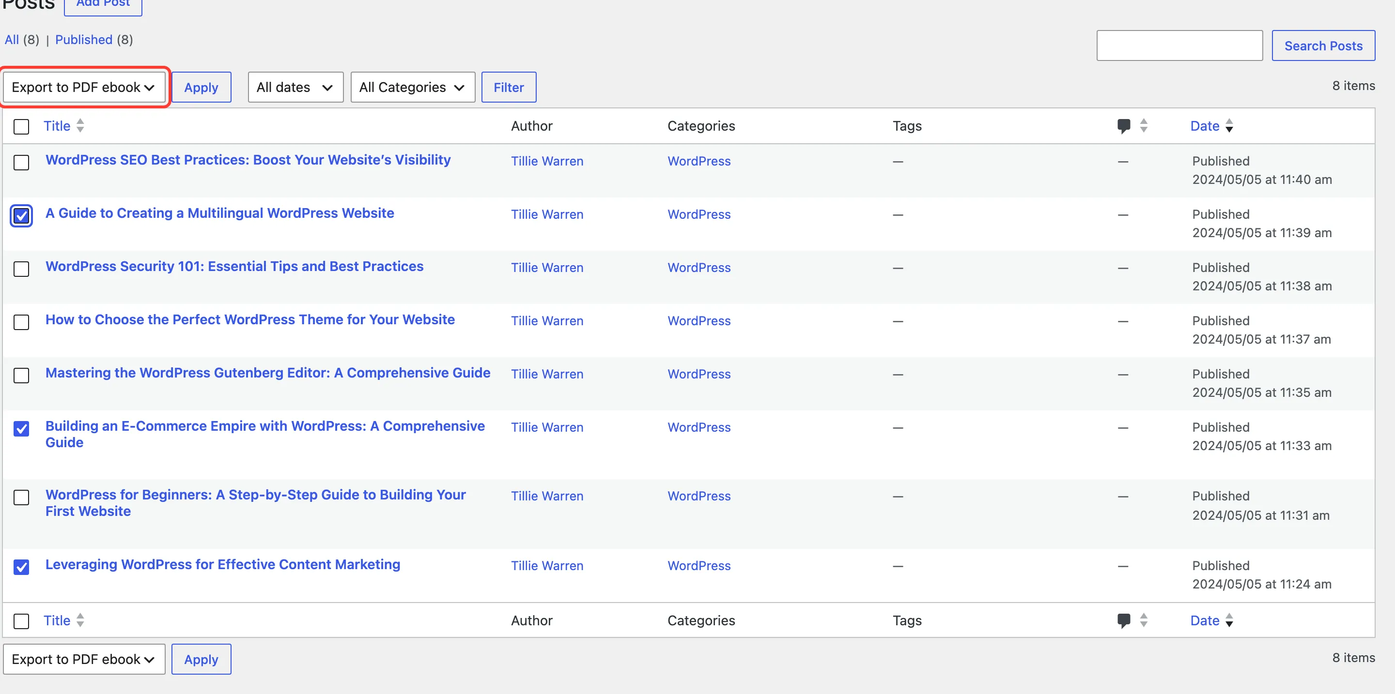Focus the search posts input field
1395x694 pixels.
pos(1179,45)
